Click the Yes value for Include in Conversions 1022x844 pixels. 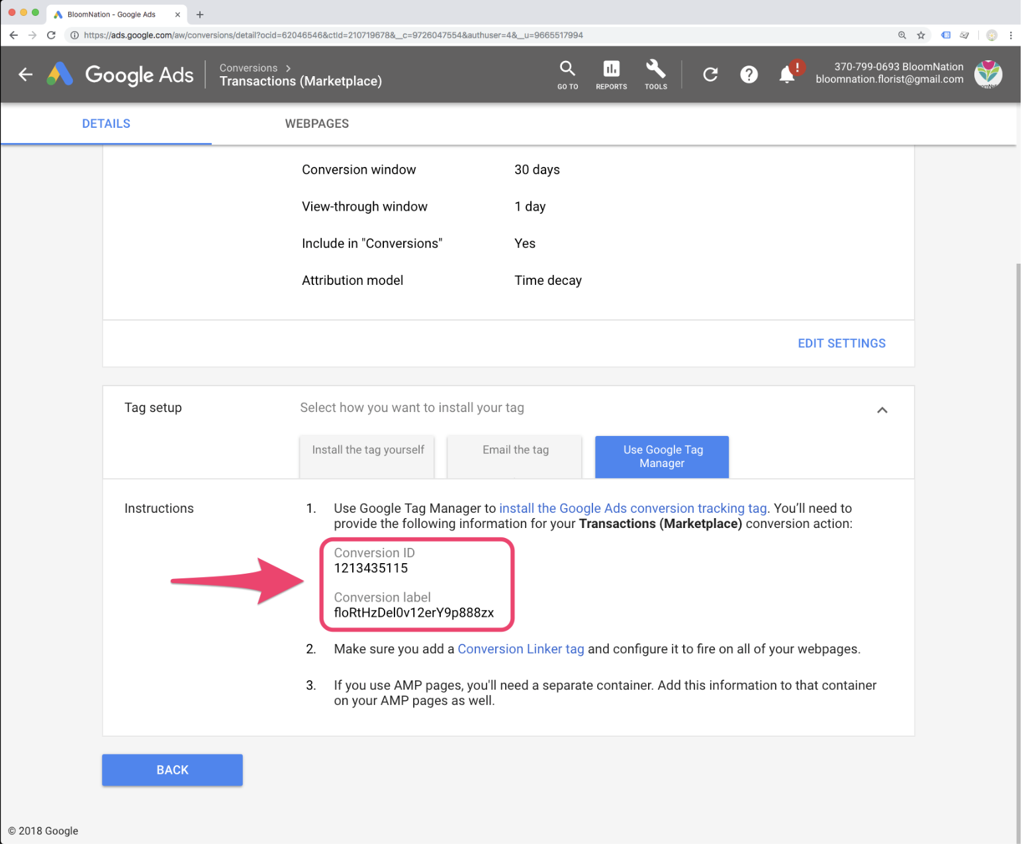coord(525,244)
